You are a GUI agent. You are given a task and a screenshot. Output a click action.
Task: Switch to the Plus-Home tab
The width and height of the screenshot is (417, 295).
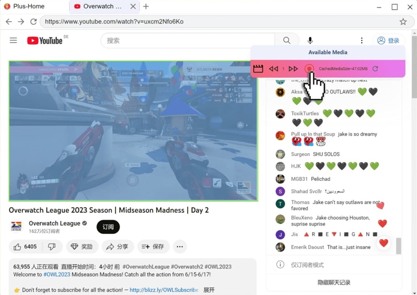(29, 6)
